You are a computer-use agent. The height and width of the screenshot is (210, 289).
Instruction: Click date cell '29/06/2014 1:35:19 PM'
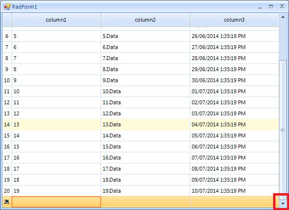234,69
